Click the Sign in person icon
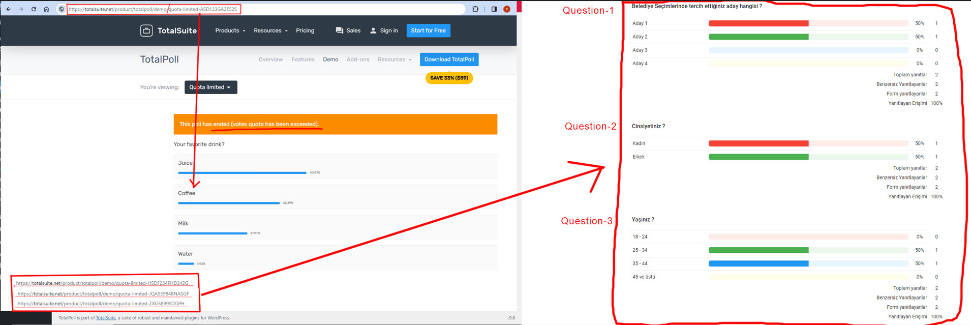Screen dimensions: 971x325 point(373,31)
